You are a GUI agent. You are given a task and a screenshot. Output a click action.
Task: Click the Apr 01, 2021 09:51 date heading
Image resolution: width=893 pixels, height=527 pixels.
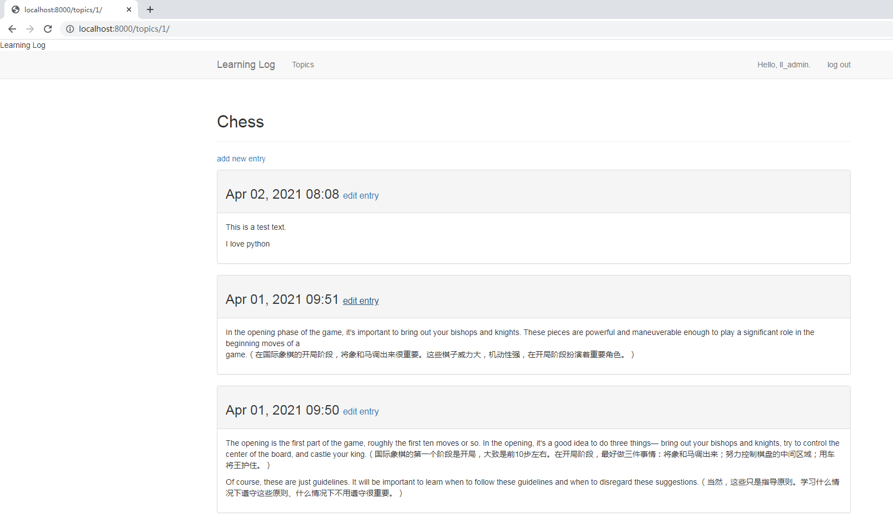point(282,299)
